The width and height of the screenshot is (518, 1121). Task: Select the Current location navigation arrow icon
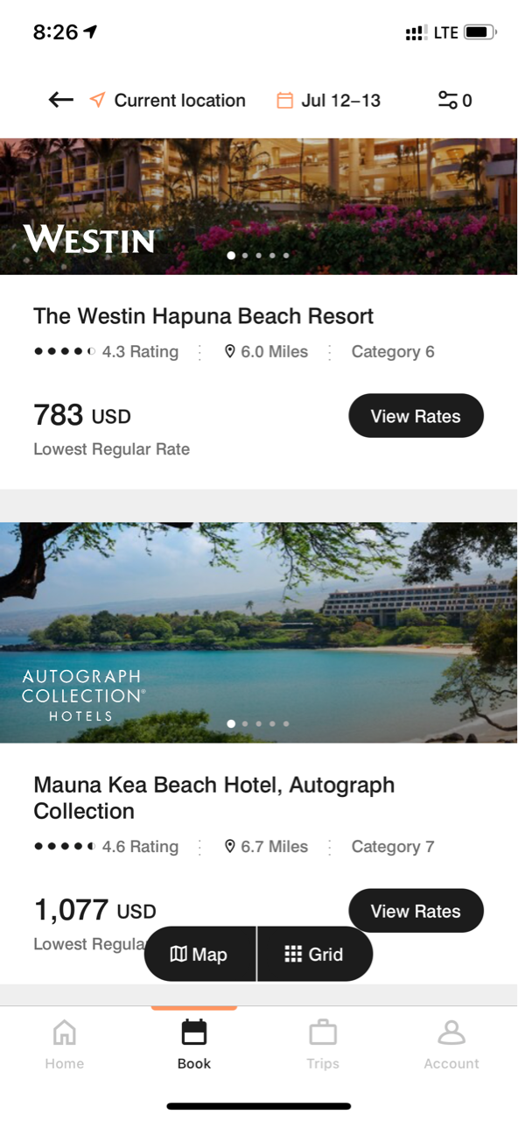(97, 100)
